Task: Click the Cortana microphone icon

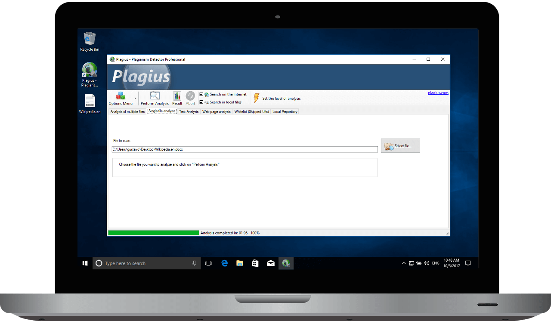Action: 195,263
